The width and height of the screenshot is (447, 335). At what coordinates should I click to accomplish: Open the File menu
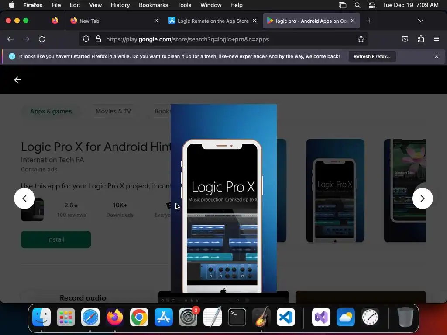tap(56, 5)
